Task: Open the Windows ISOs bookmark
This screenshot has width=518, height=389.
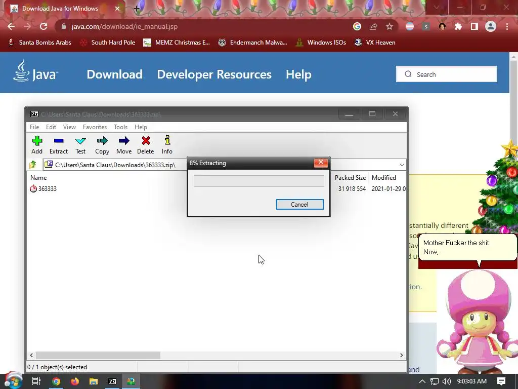Action: (321, 43)
